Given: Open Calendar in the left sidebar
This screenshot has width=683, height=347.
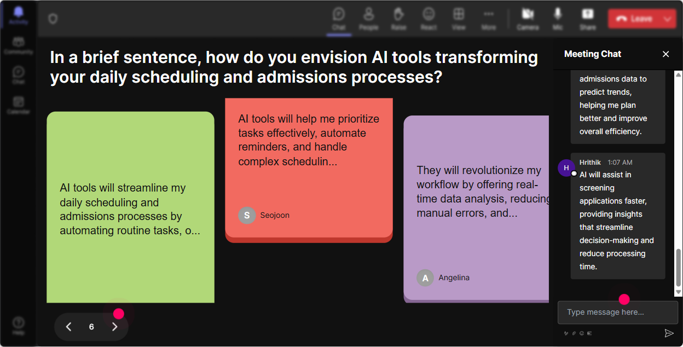Looking at the screenshot, I should (x=19, y=105).
